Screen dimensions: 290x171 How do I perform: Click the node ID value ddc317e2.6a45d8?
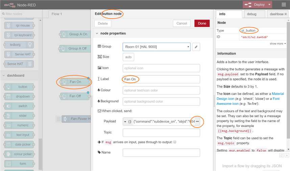(x=255, y=37)
